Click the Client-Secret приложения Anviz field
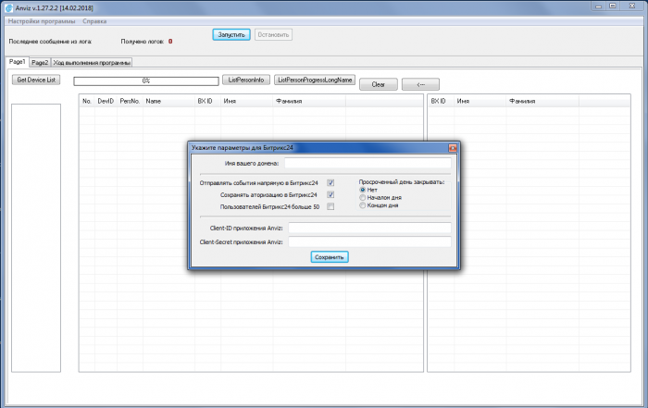Image resolution: width=648 pixels, height=408 pixels. (x=370, y=242)
